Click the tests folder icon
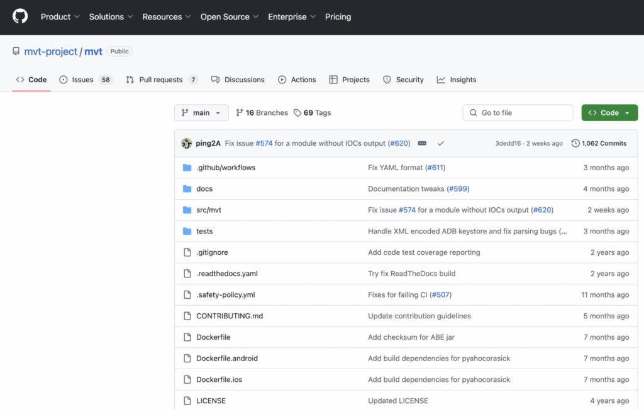644x410 pixels. click(x=187, y=231)
